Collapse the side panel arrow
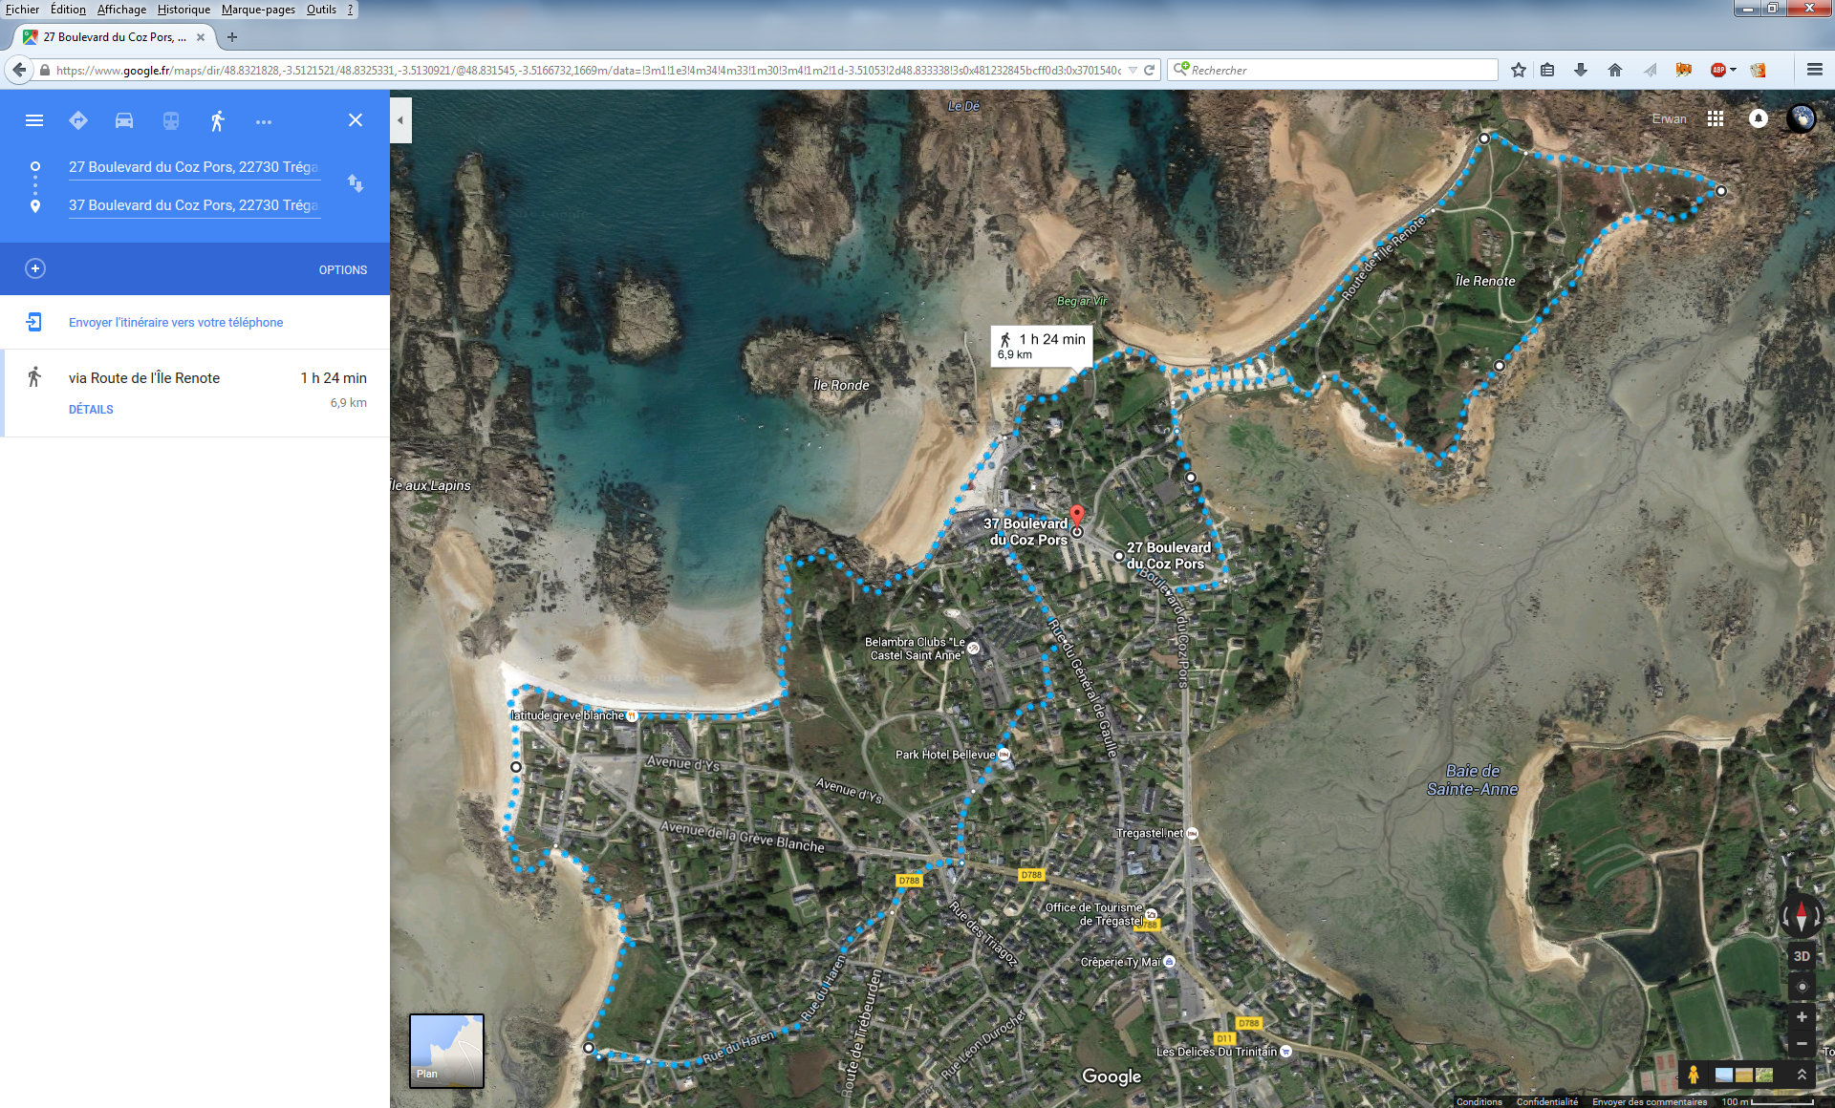The image size is (1835, 1108). pos(400,120)
